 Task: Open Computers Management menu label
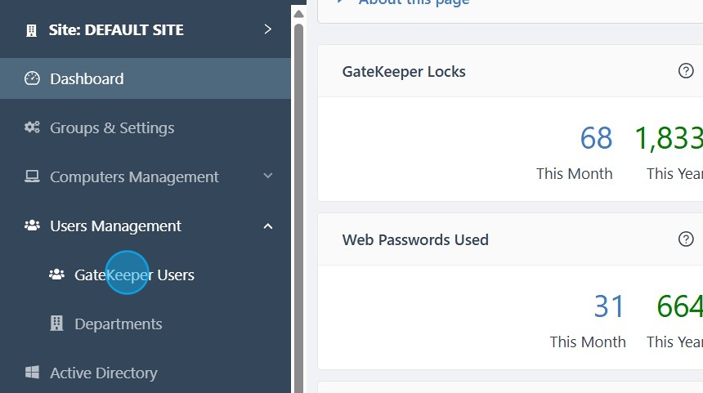[135, 177]
